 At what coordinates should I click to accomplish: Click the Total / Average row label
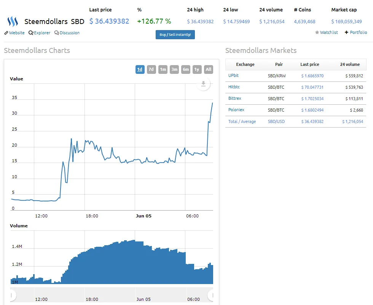coord(242,121)
